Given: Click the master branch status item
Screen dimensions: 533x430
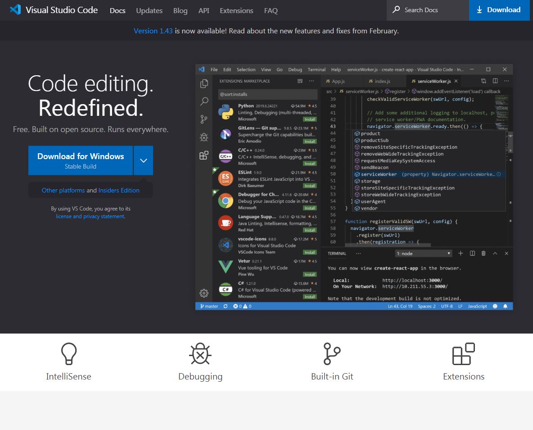Looking at the screenshot, I should pos(209,306).
